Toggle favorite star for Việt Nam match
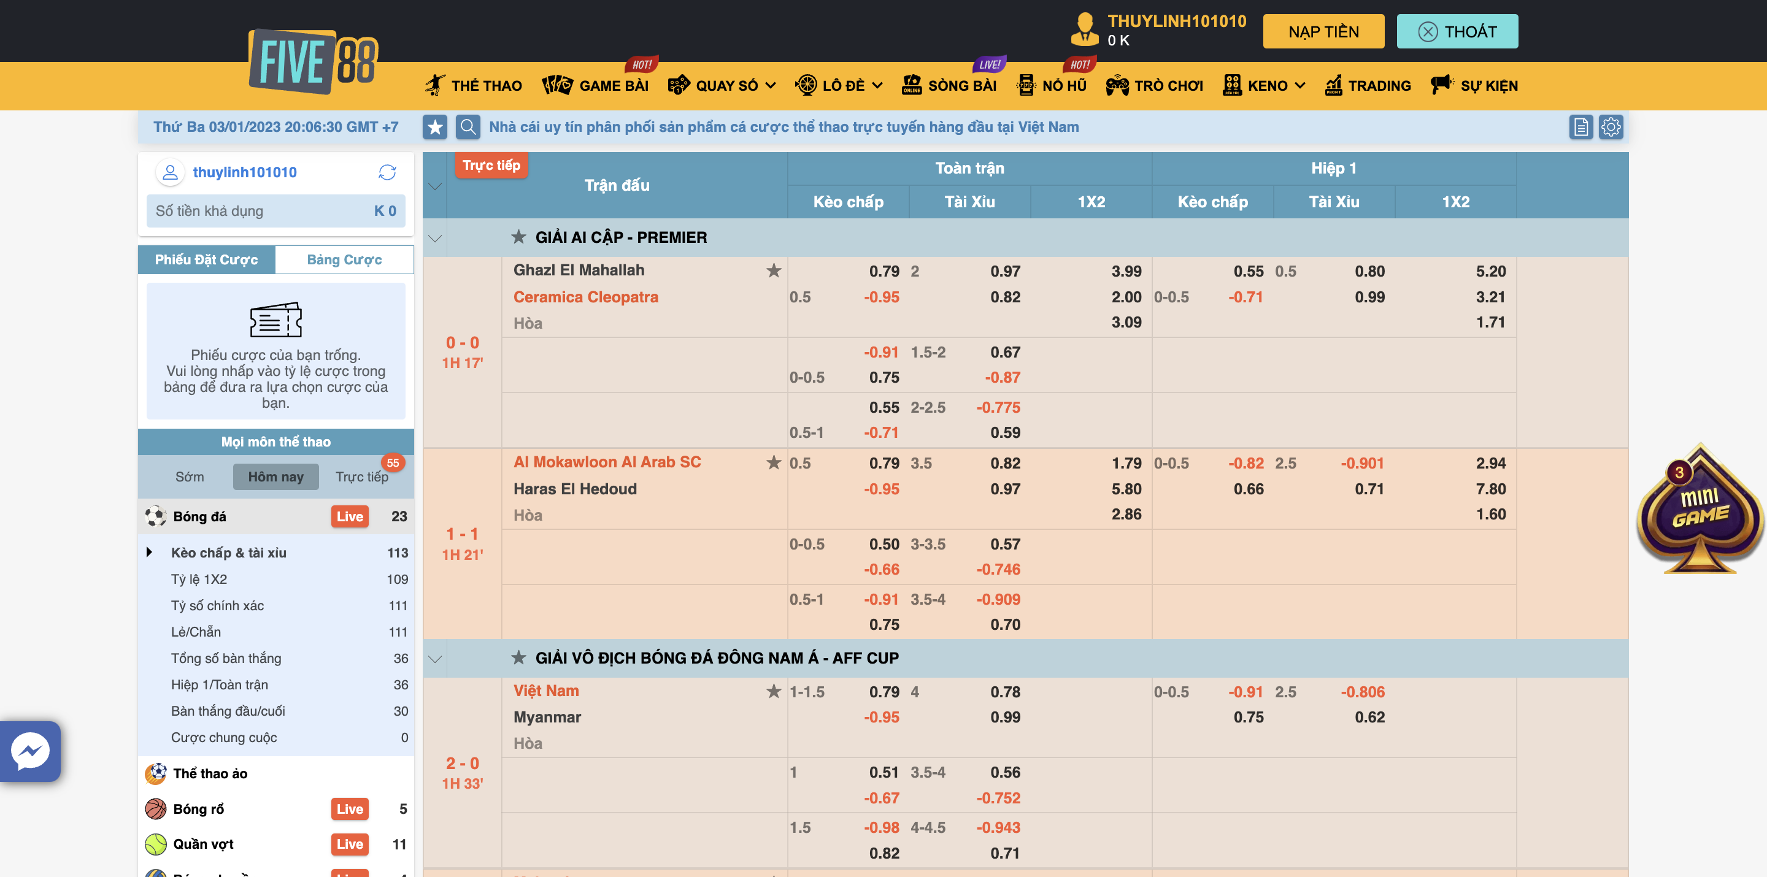This screenshot has width=1767, height=877. pyautogui.click(x=774, y=691)
